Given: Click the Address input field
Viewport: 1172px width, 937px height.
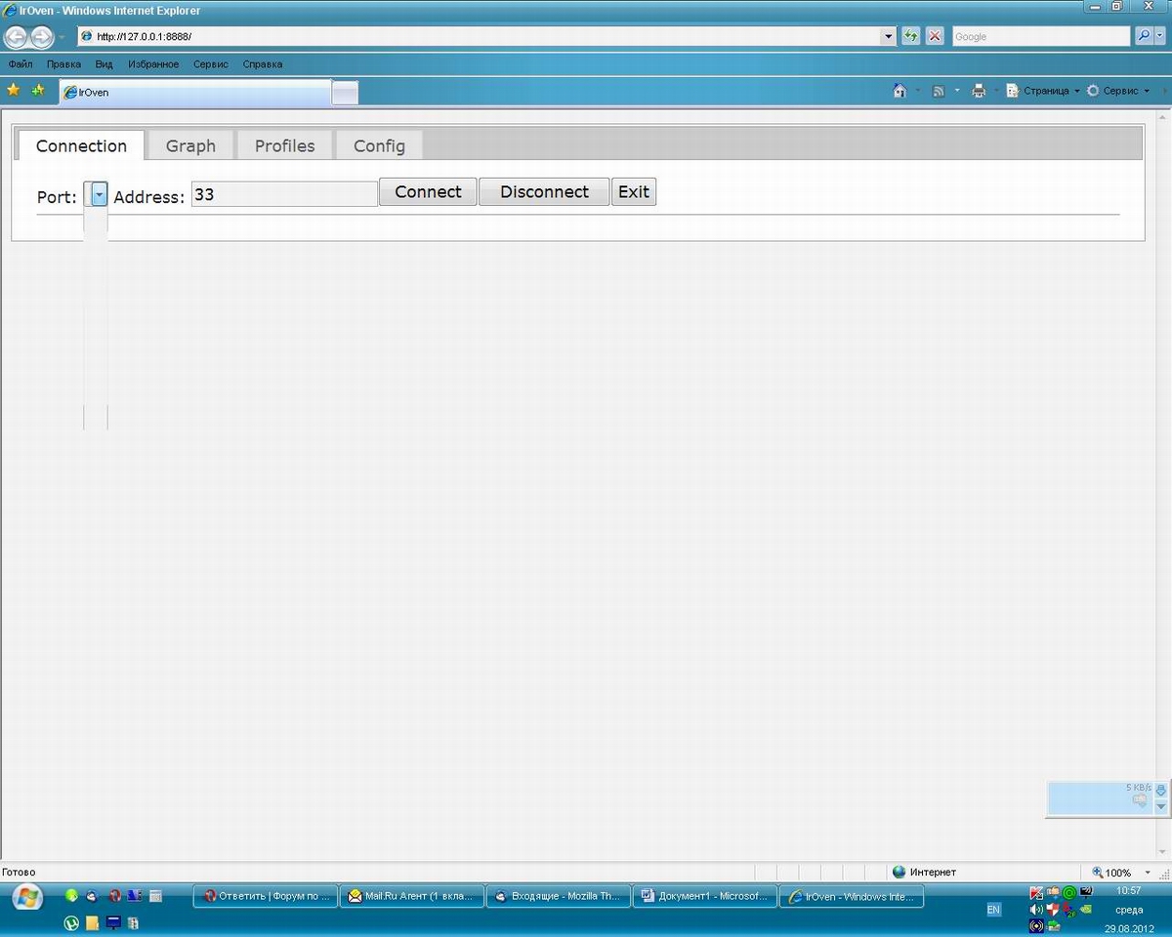Looking at the screenshot, I should pos(283,194).
